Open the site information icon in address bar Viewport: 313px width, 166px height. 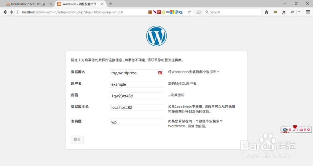[18, 12]
